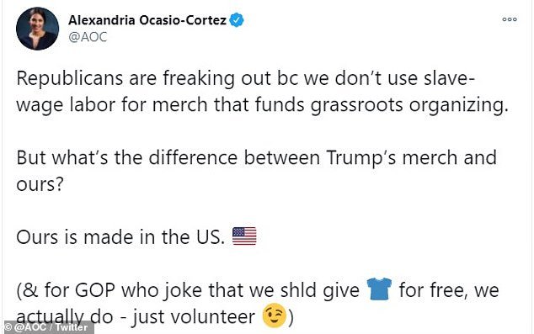
Task: Click the copyright symbol in the watermark
Action: pyautogui.click(x=8, y=327)
